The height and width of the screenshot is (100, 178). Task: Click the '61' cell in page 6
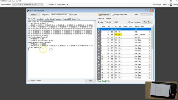[x=108, y=45]
